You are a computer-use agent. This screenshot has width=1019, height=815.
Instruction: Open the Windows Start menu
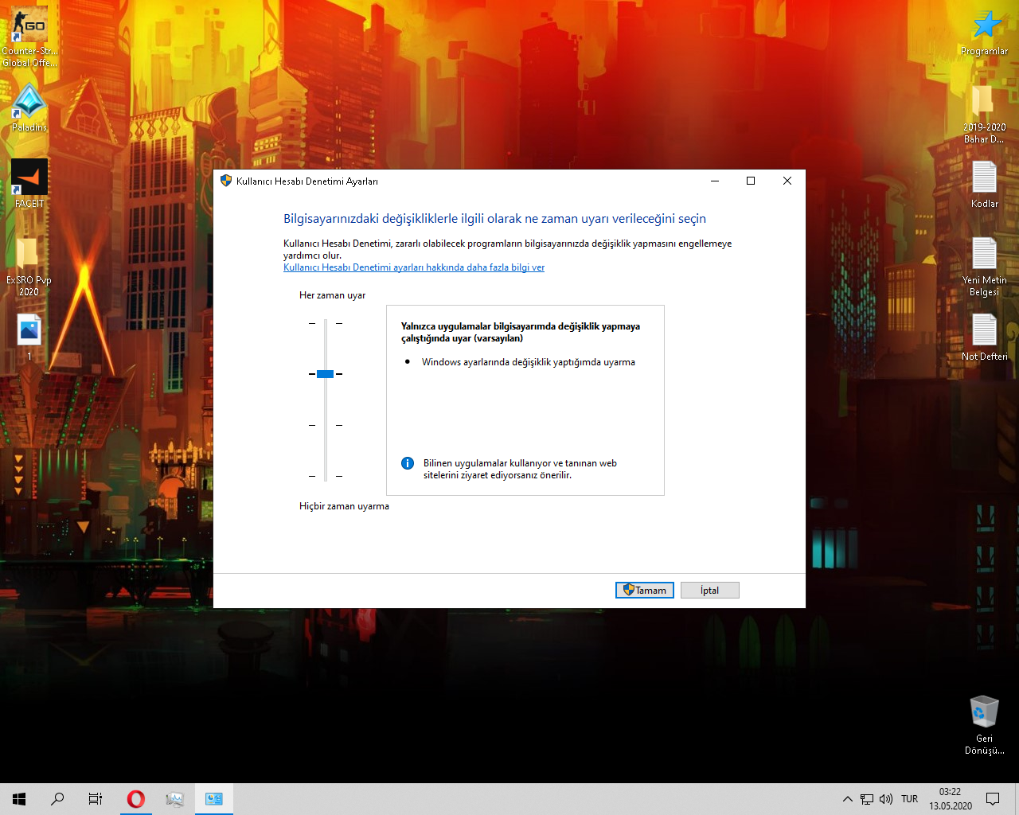pos(19,799)
